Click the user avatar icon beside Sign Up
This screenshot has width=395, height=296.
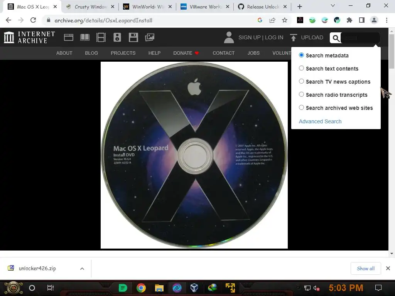(x=229, y=37)
